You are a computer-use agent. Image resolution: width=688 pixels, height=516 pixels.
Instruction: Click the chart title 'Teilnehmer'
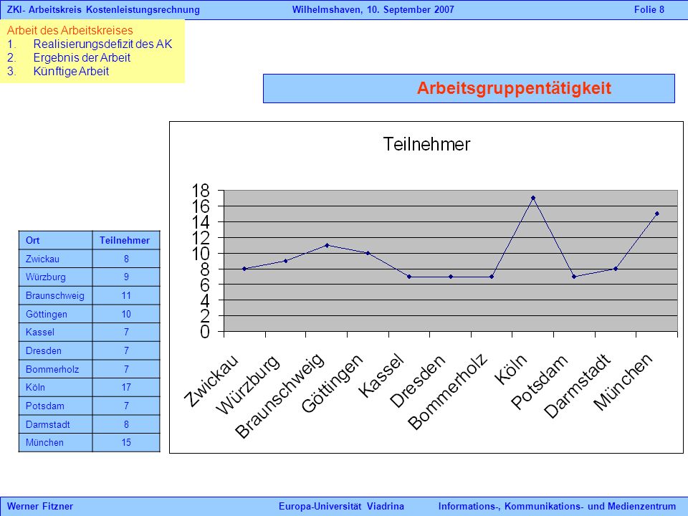coord(426,144)
